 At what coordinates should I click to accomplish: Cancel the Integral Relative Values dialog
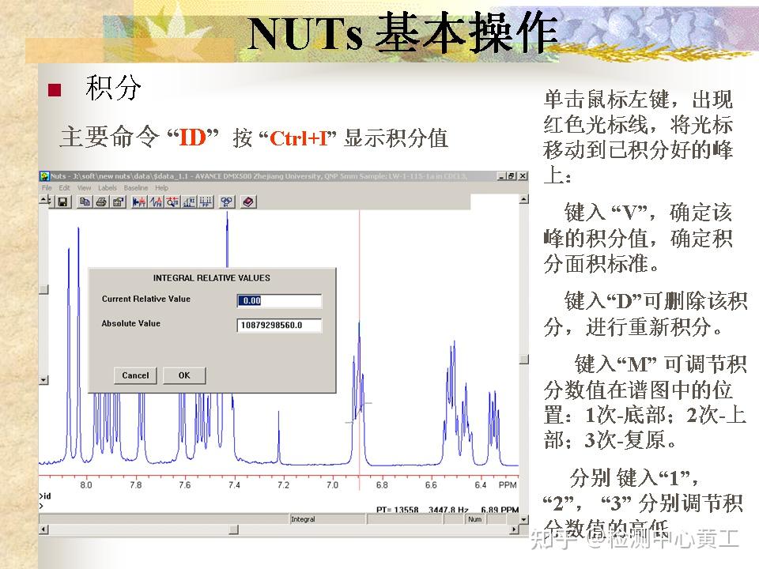tap(134, 375)
